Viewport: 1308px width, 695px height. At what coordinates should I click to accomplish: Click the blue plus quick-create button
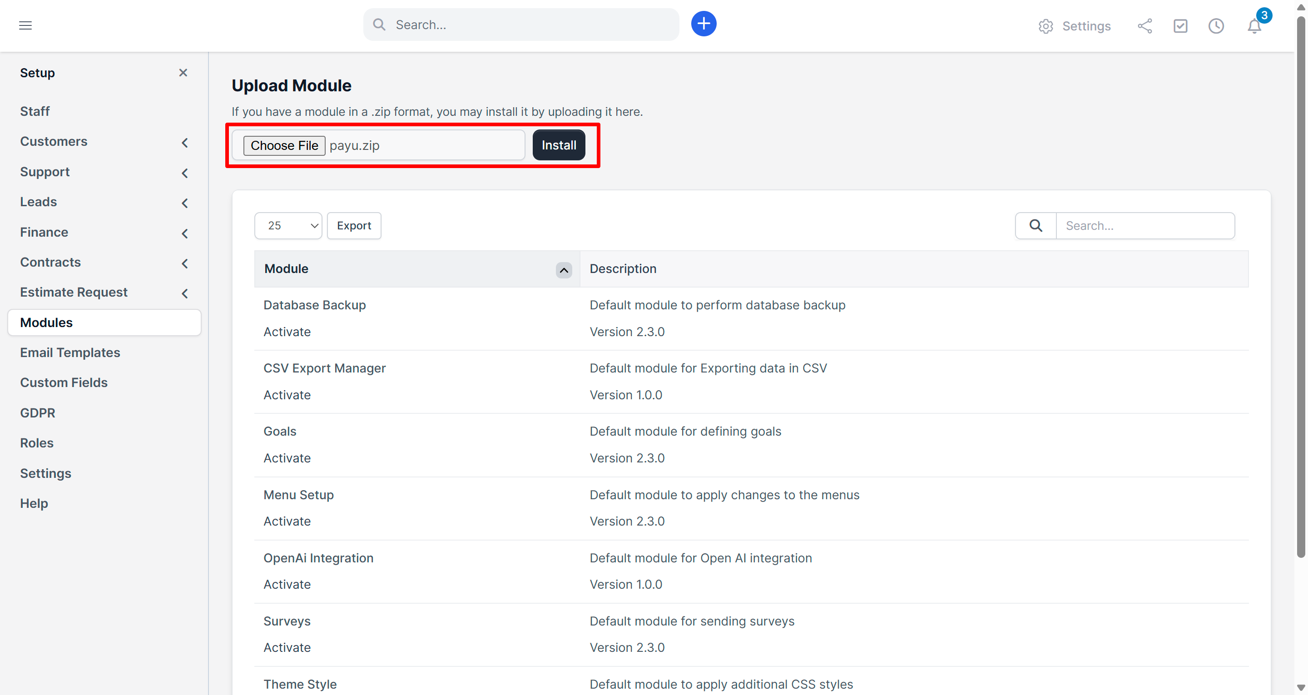tap(703, 24)
